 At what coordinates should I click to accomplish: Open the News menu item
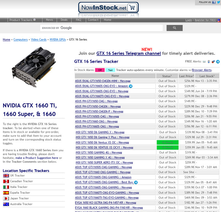(x=49, y=20)
